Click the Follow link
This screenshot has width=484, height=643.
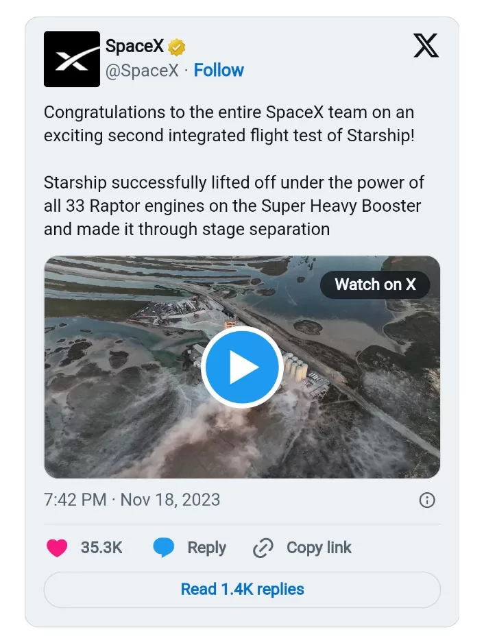tap(219, 70)
